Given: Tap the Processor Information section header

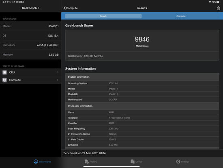Looking at the screenshot, I should tap(142, 106).
